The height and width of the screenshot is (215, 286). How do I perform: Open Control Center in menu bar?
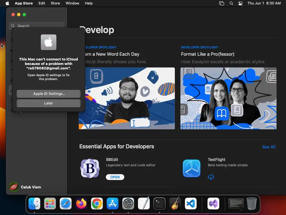tap(240, 3)
